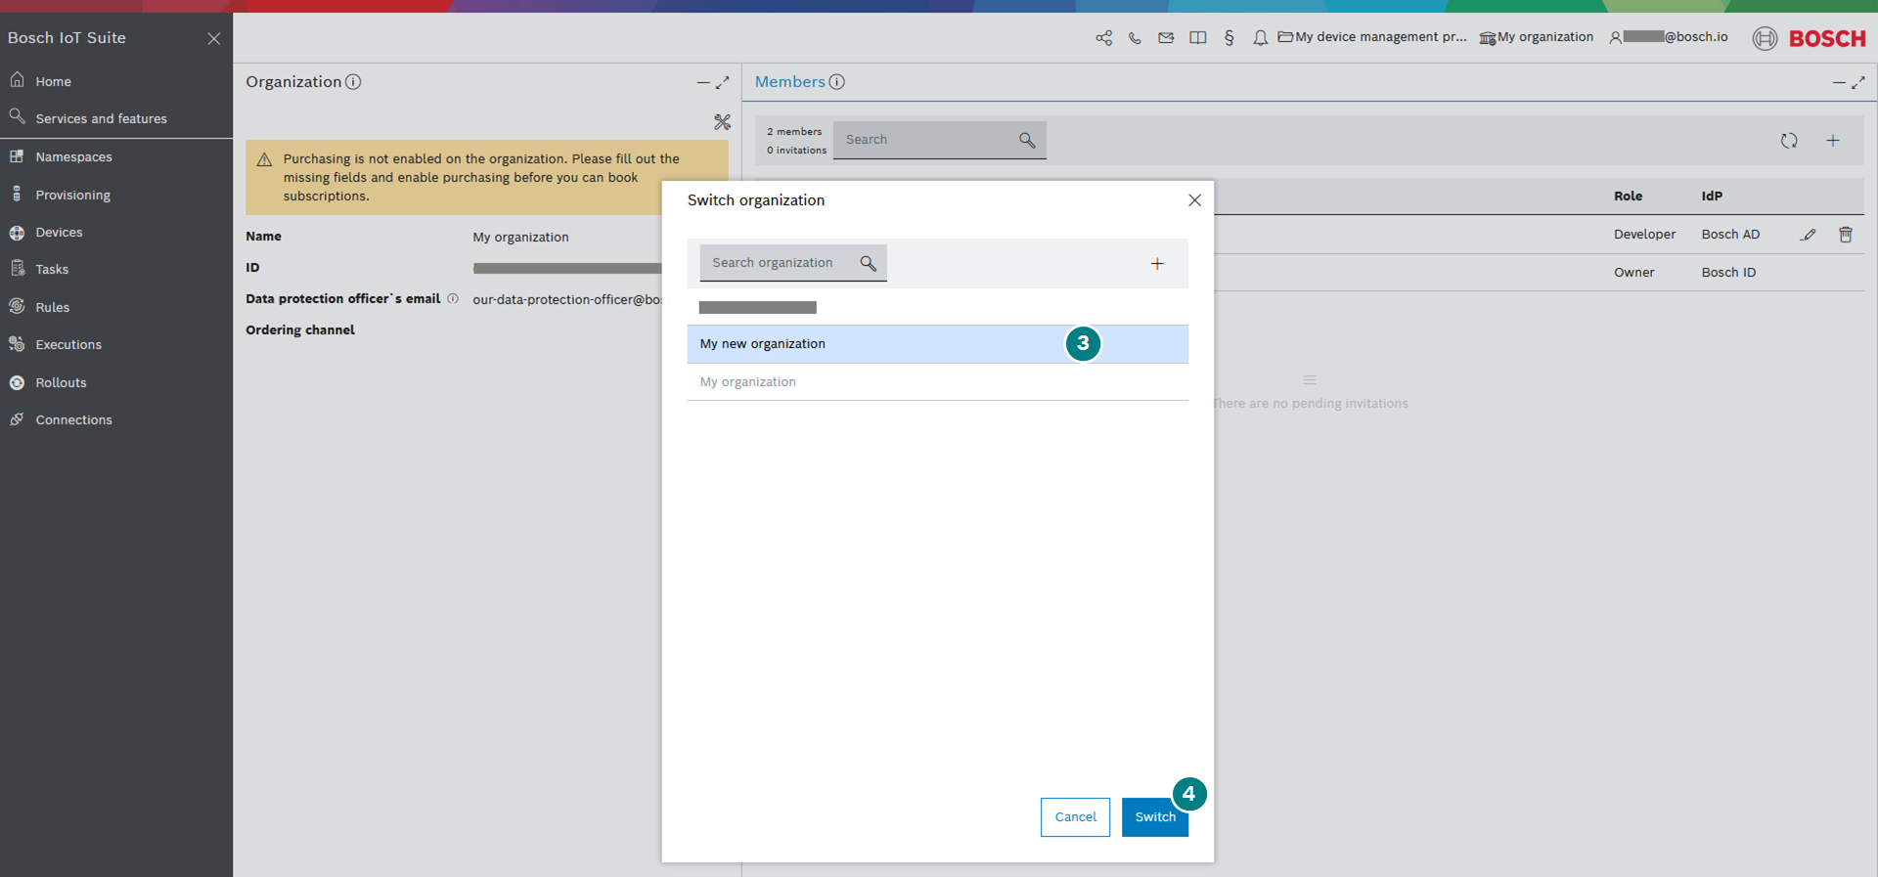Open My device management project selector
This screenshot has width=1878, height=877.
(1372, 37)
